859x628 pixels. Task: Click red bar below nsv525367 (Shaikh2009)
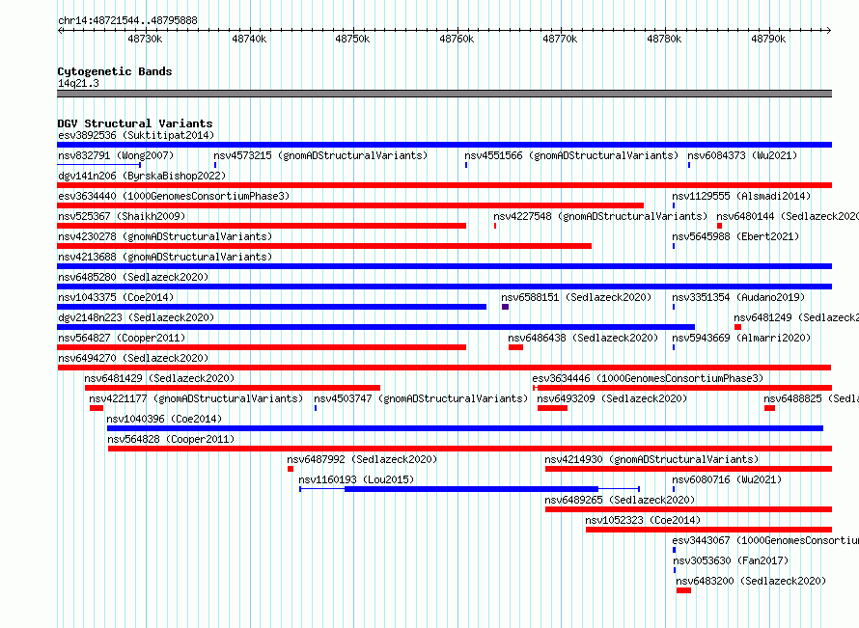(262, 226)
